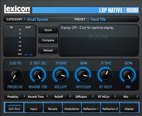Click the LXP NATIVE ROOM title banner

point(85,10)
